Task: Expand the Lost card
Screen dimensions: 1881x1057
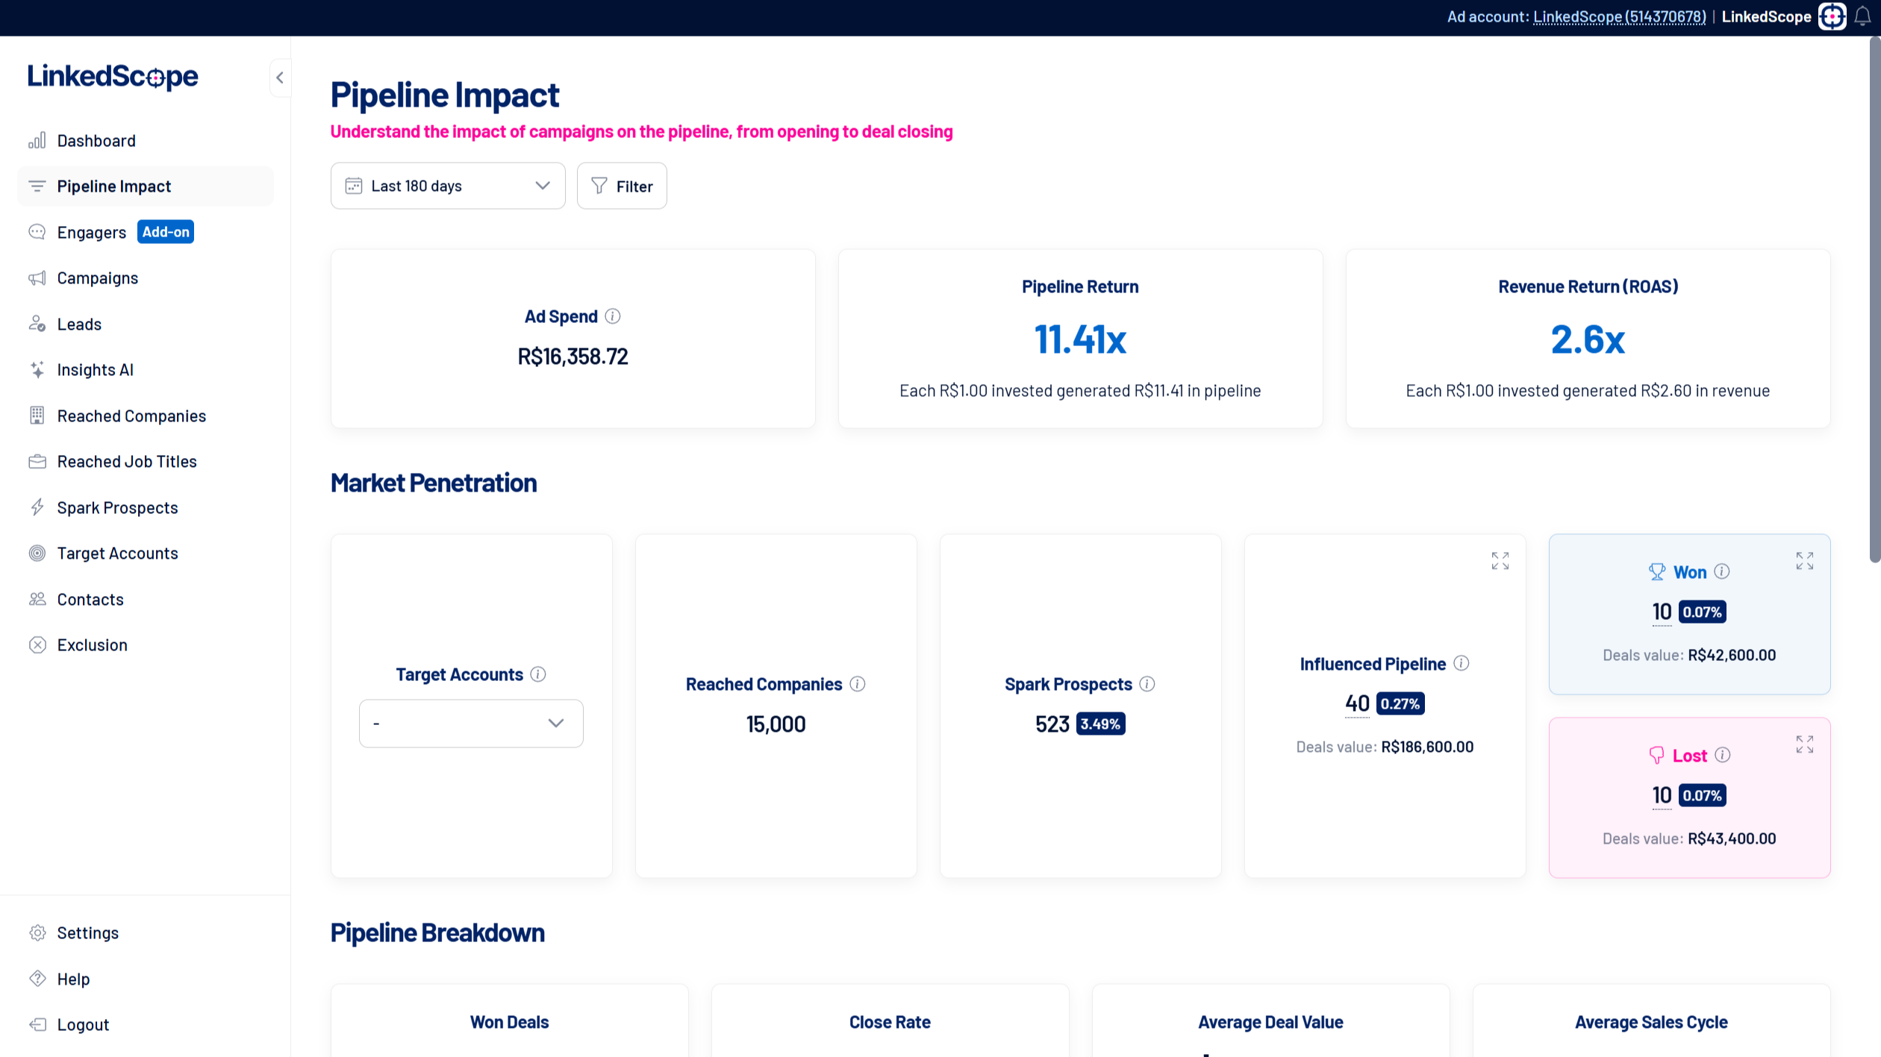Action: coord(1805,744)
